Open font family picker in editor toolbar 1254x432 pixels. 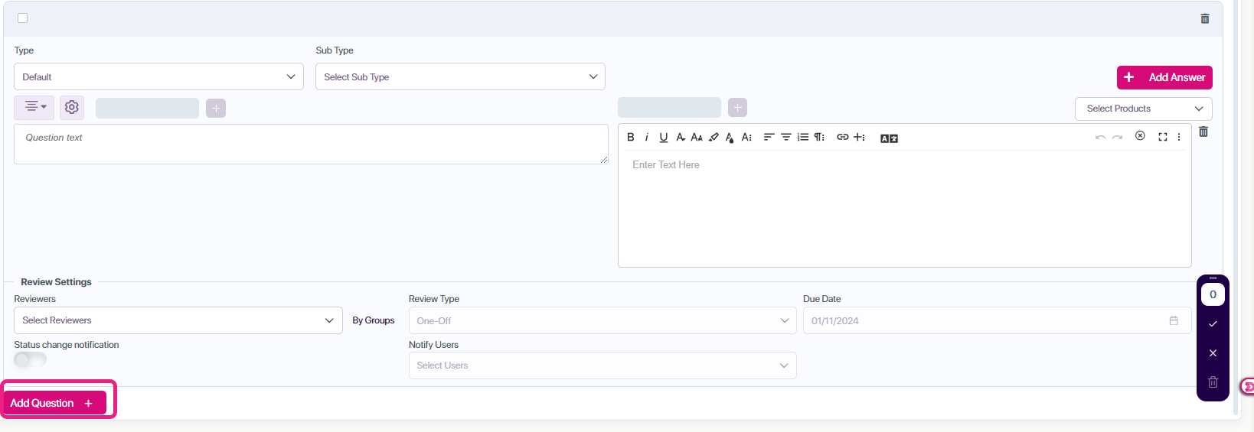(x=680, y=138)
